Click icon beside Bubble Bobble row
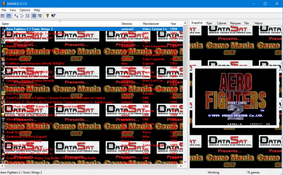 pyautogui.click(x=3, y=46)
